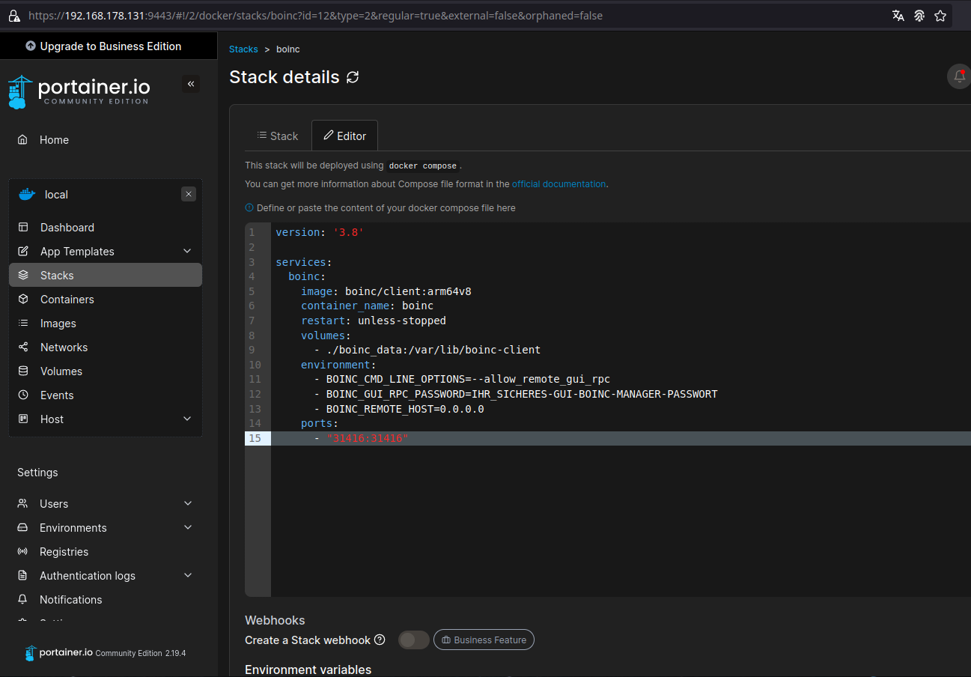Select the Editor tab
This screenshot has width=971, height=677.
click(344, 136)
